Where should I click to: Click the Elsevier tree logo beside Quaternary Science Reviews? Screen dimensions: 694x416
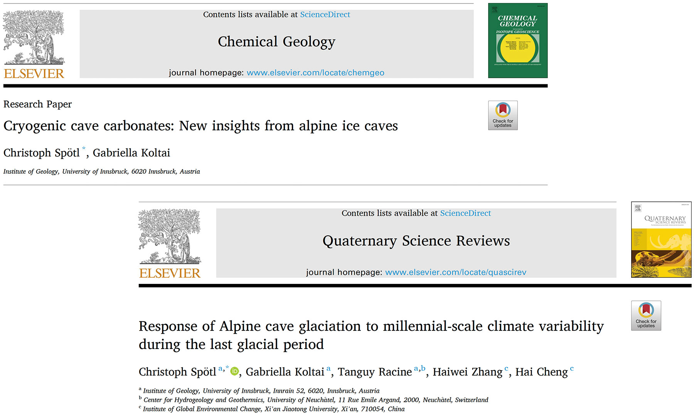tap(170, 237)
